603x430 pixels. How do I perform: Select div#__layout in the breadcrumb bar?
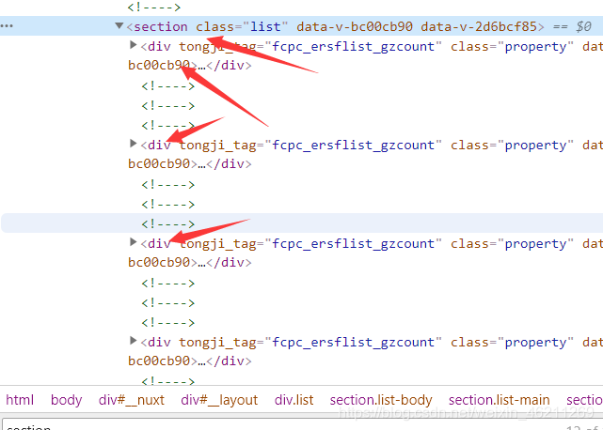(219, 400)
